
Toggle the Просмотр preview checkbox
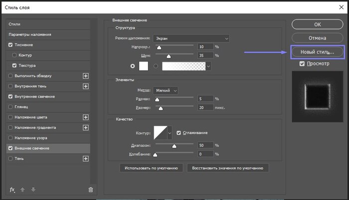[302, 64]
